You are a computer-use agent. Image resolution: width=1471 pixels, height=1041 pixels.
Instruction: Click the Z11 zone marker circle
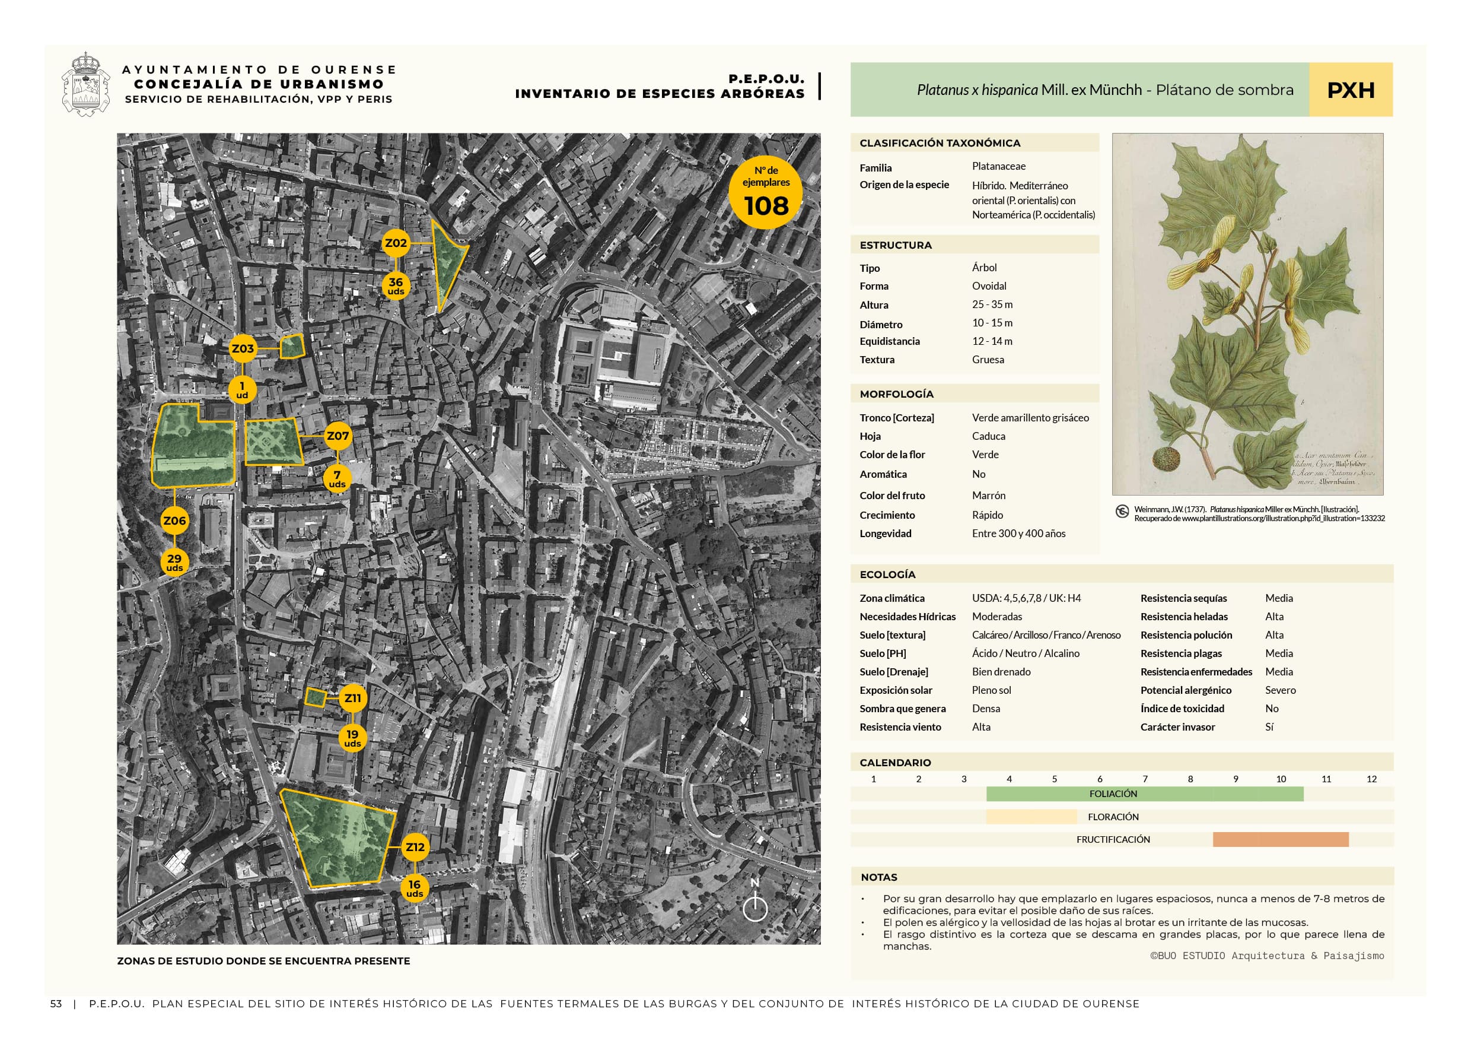coord(352,698)
